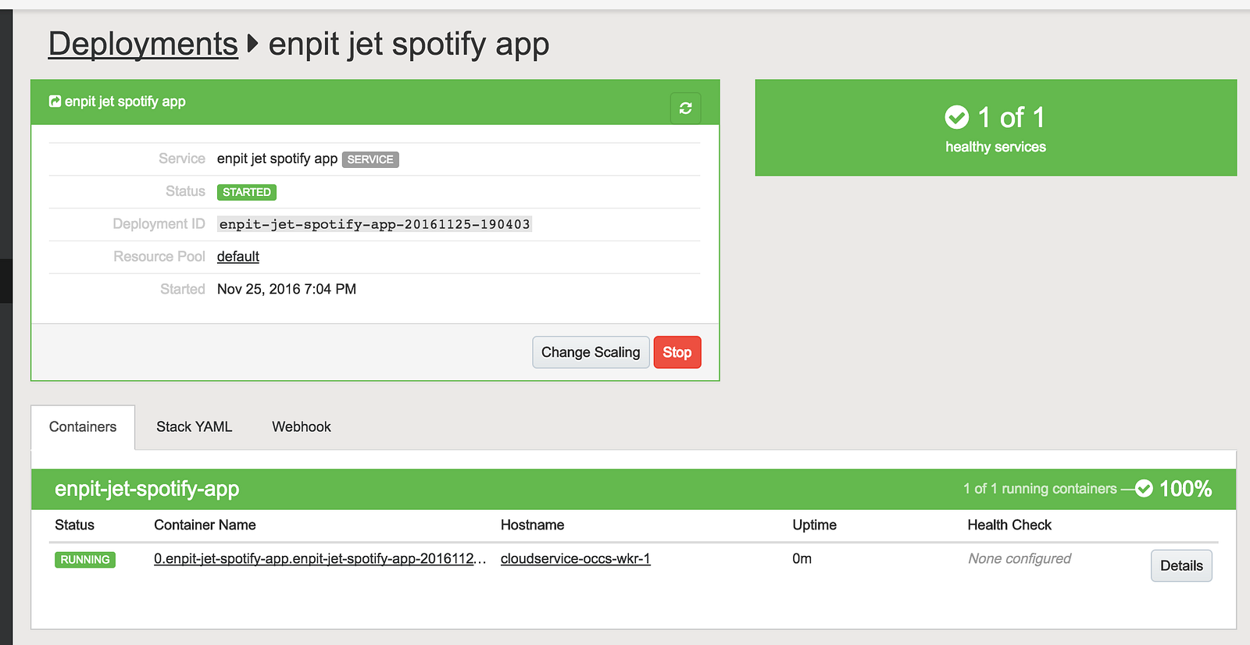This screenshot has width=1250, height=645.
Task: Switch to the Containers tab
Action: click(83, 427)
